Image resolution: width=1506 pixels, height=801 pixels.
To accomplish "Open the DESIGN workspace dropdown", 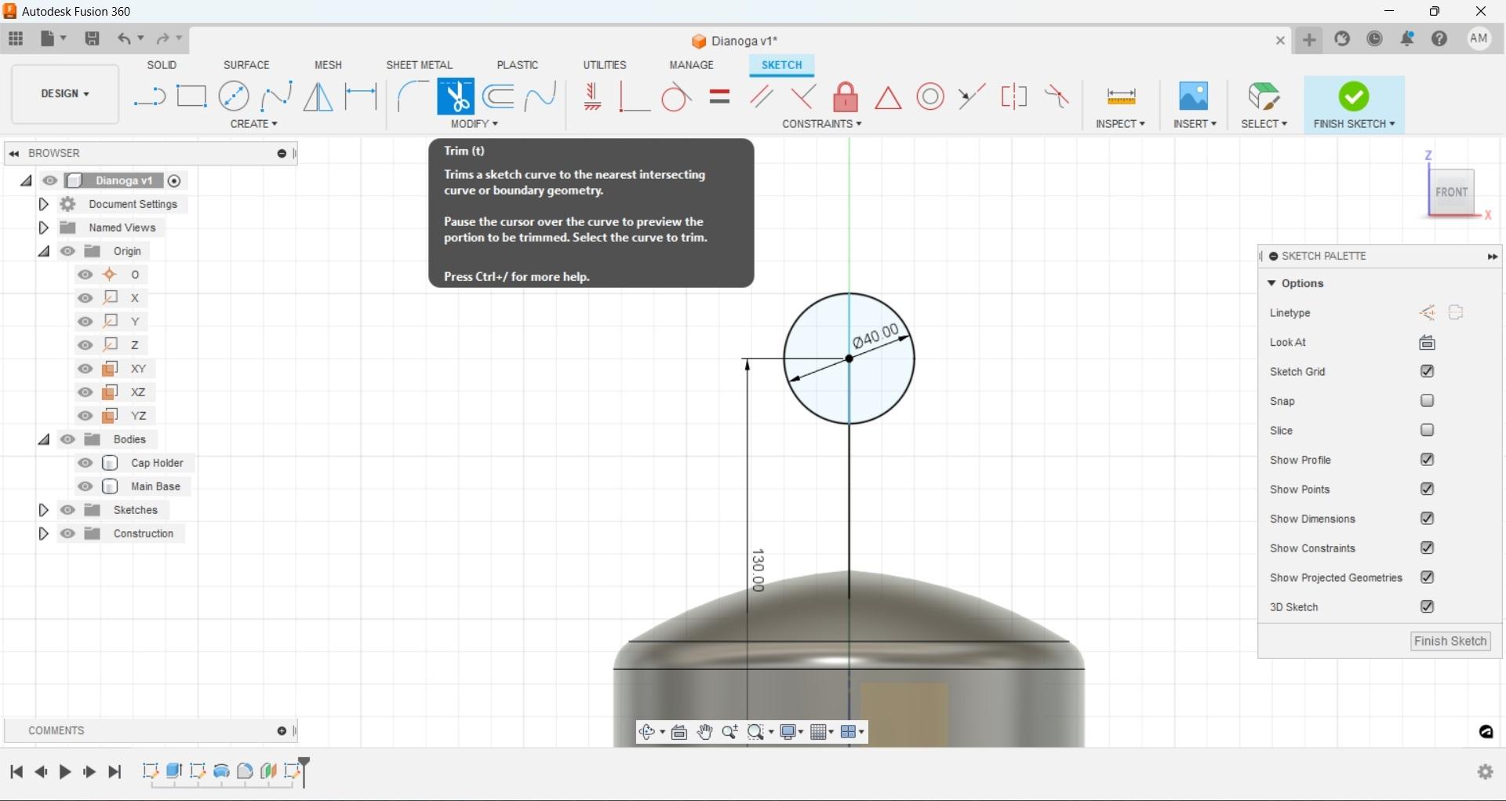I will [x=65, y=93].
